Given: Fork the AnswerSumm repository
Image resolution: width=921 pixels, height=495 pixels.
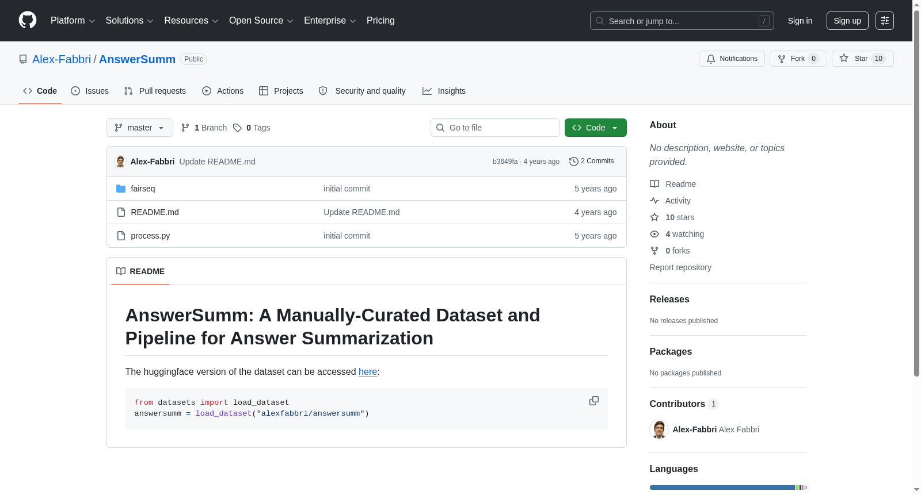Looking at the screenshot, I should pyautogui.click(x=798, y=59).
